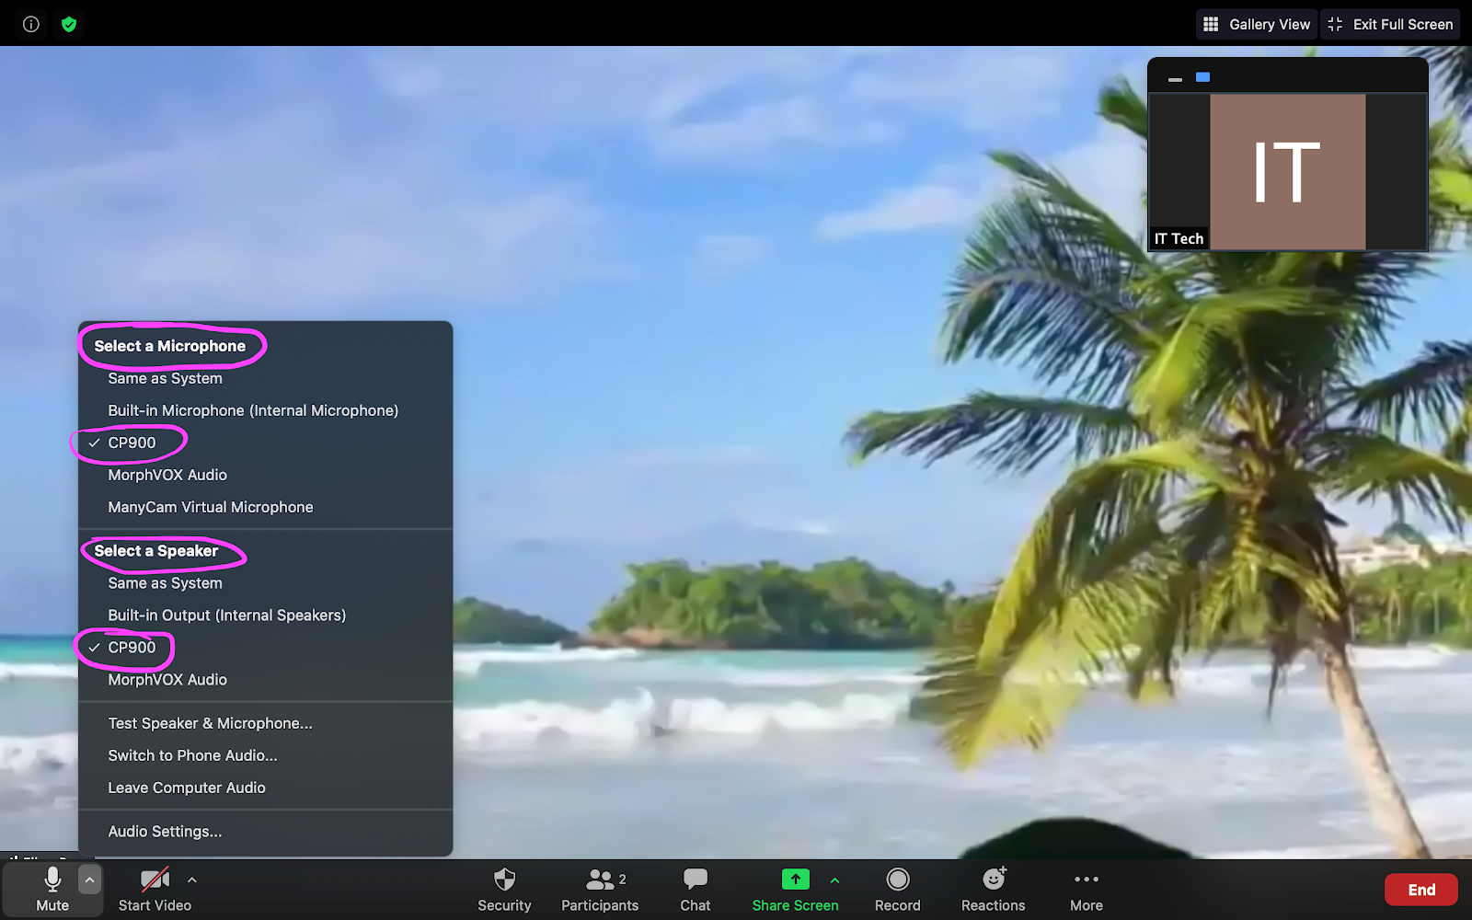
Task: Open the More options menu
Action: click(1087, 890)
